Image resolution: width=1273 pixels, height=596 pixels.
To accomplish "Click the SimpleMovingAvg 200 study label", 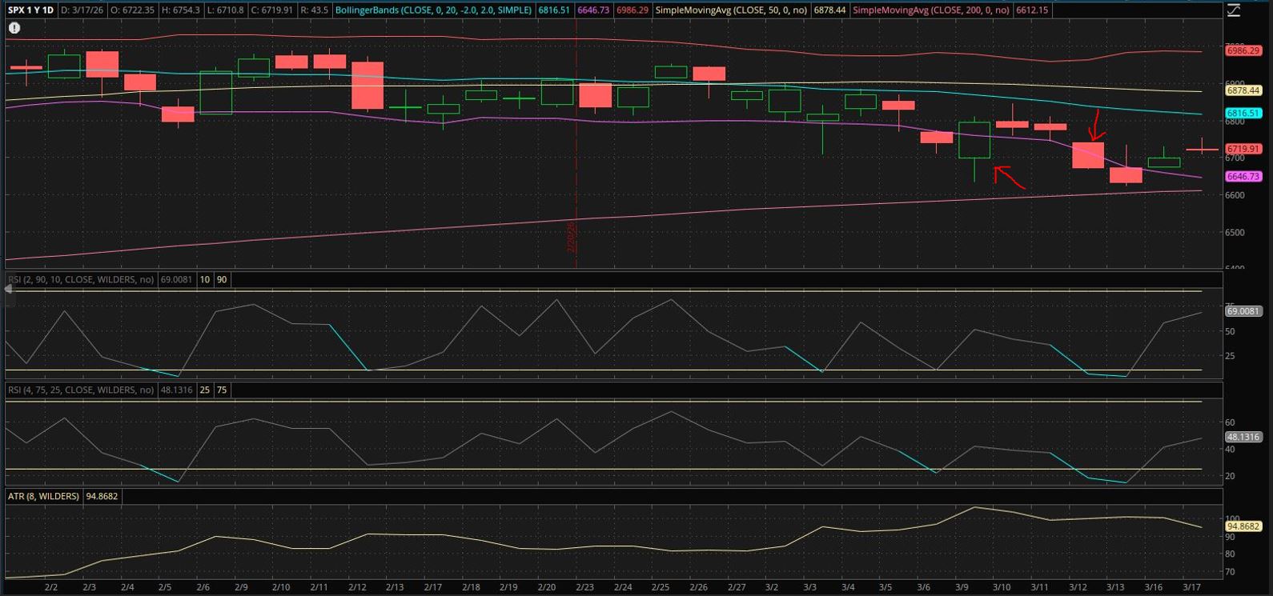I will point(931,10).
